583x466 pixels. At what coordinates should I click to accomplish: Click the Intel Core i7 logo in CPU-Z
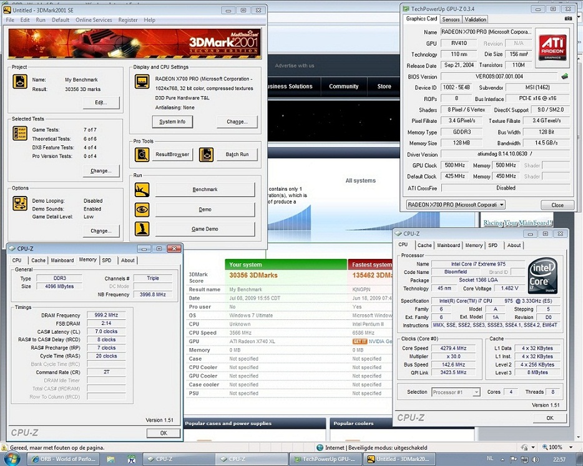[x=542, y=276]
